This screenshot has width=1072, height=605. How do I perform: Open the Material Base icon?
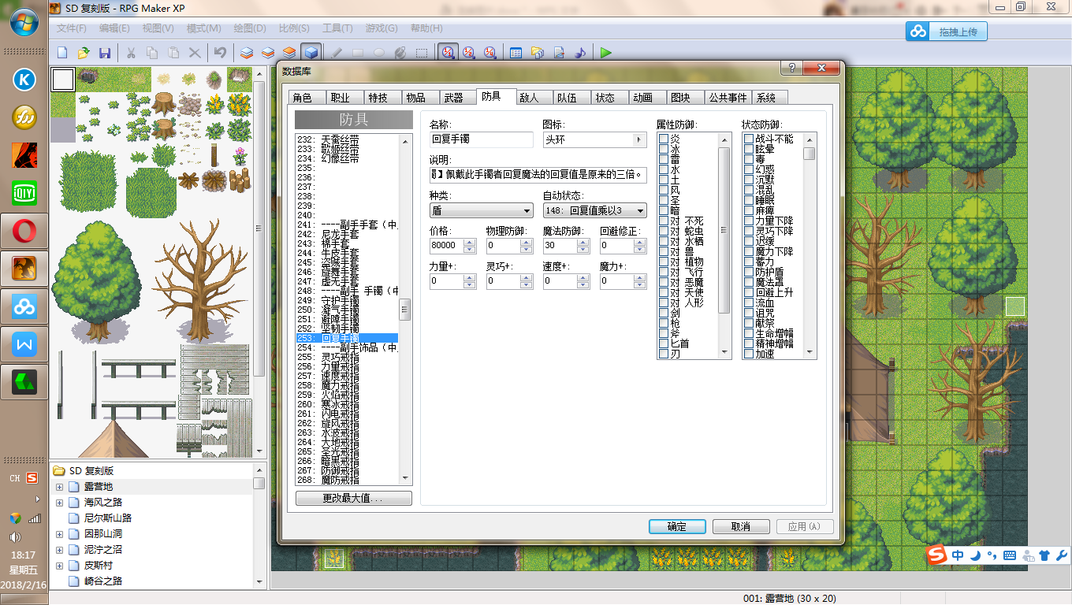[538, 53]
